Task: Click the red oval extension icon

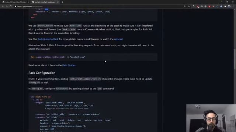Action: point(209,7)
